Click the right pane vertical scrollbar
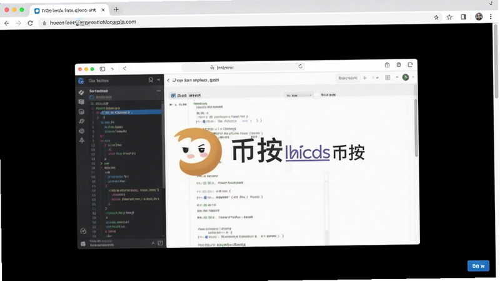The image size is (500, 281). tap(416, 127)
